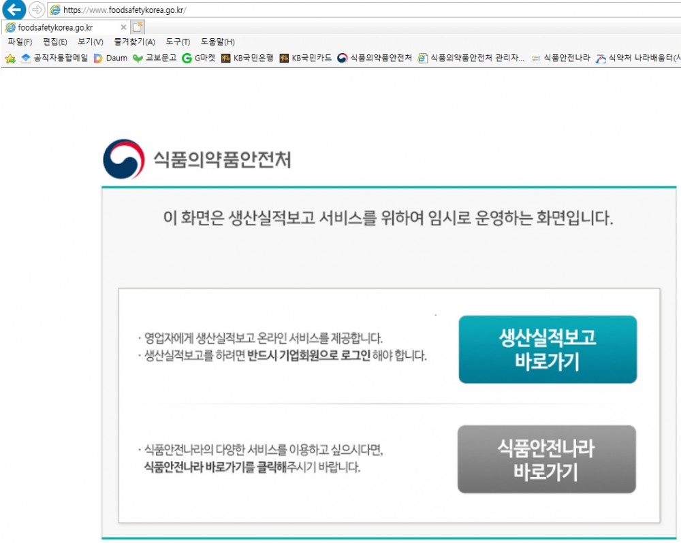Open the G마켓 bookmark
681x543 pixels.
tap(198, 58)
